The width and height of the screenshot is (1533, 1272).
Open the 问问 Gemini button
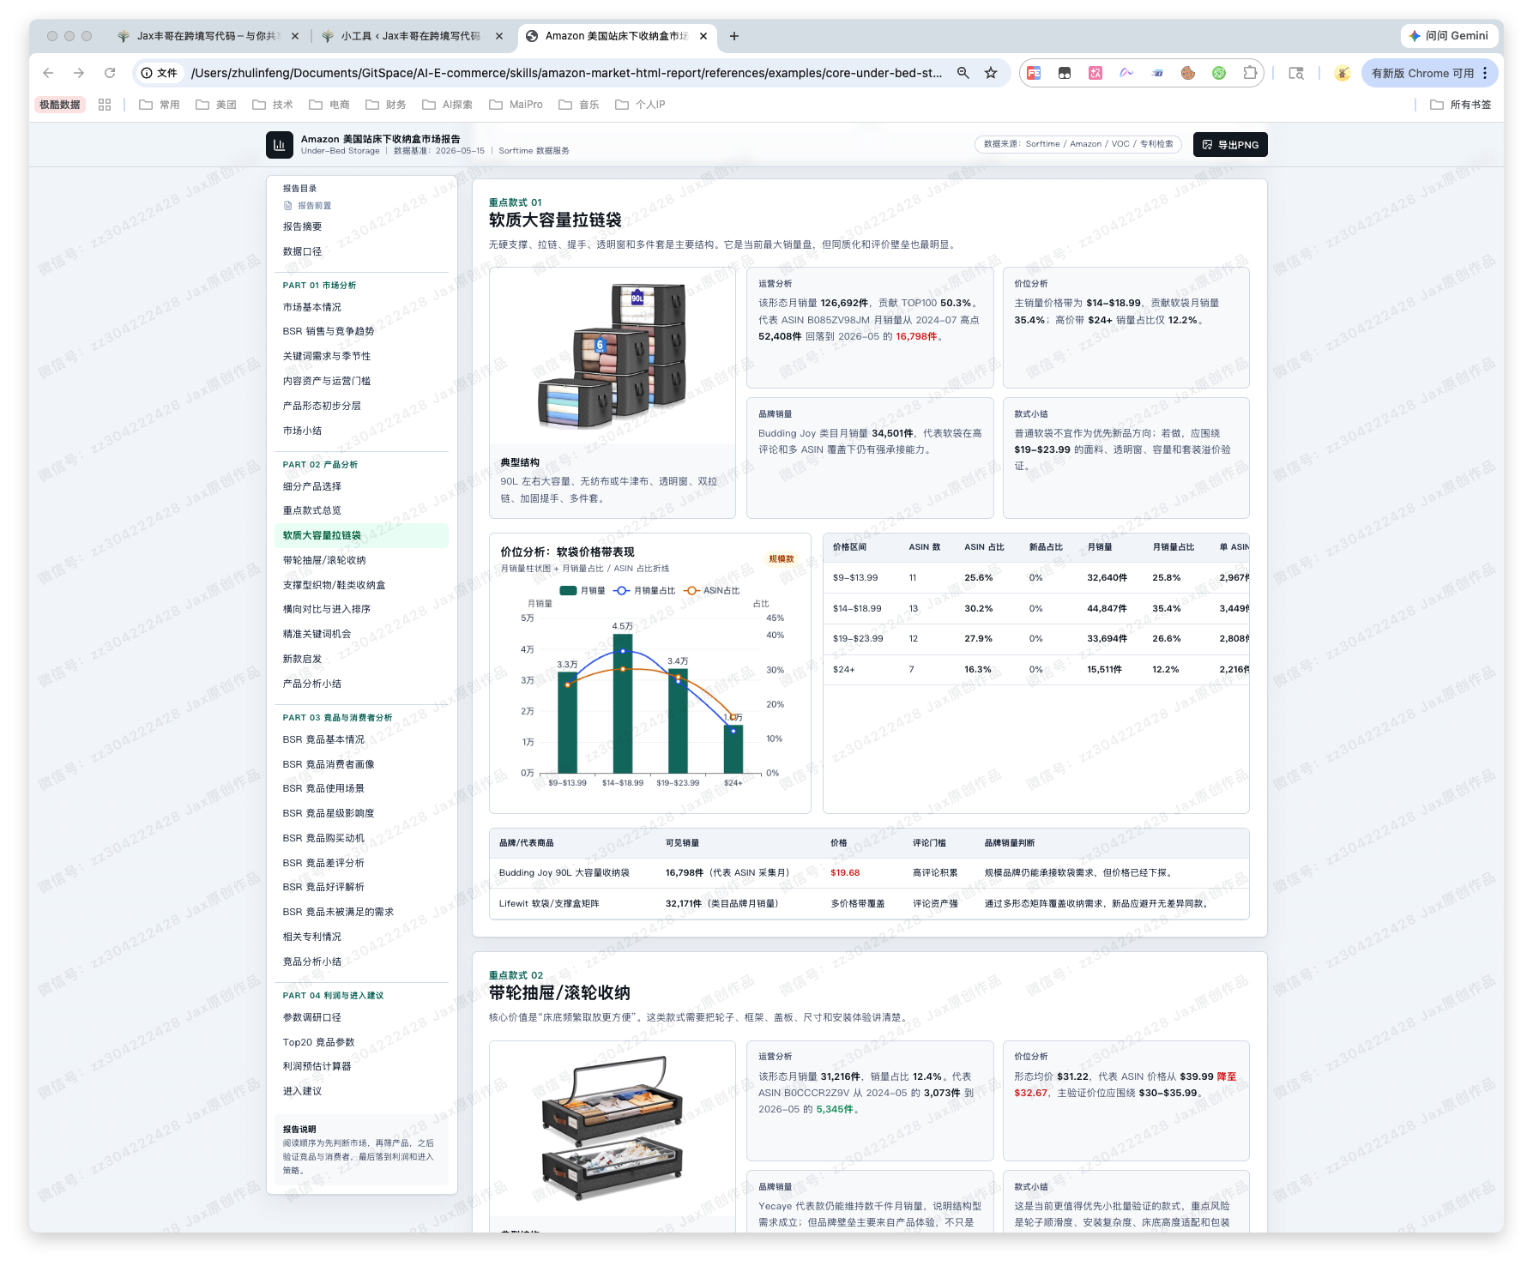pos(1450,36)
